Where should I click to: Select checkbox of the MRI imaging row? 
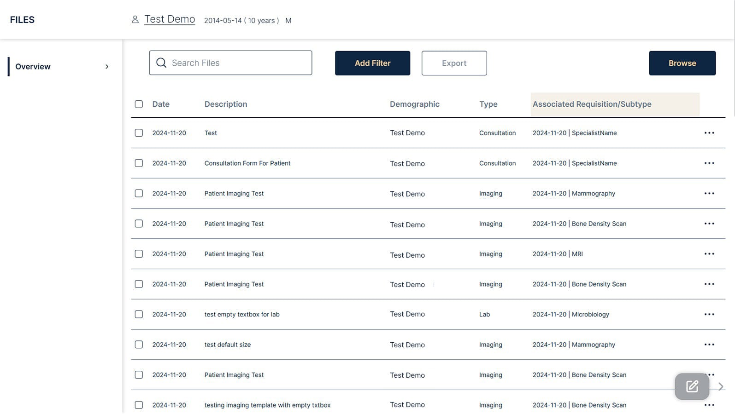[x=139, y=254]
